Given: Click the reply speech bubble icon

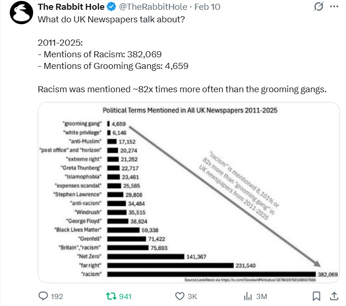Looking at the screenshot, I should click(x=43, y=296).
